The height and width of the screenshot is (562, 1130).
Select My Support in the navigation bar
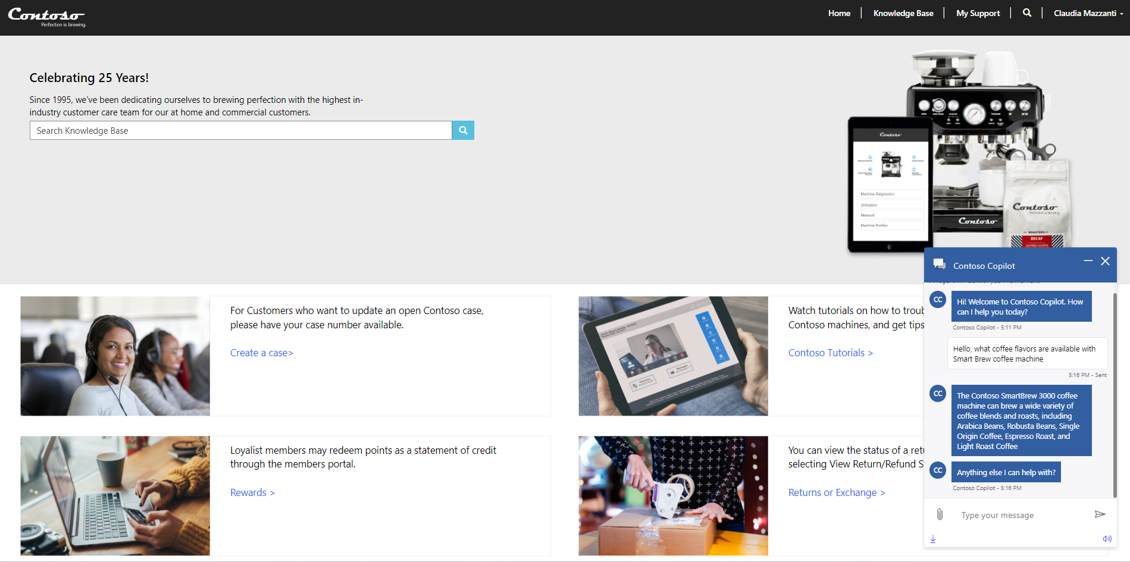(978, 12)
